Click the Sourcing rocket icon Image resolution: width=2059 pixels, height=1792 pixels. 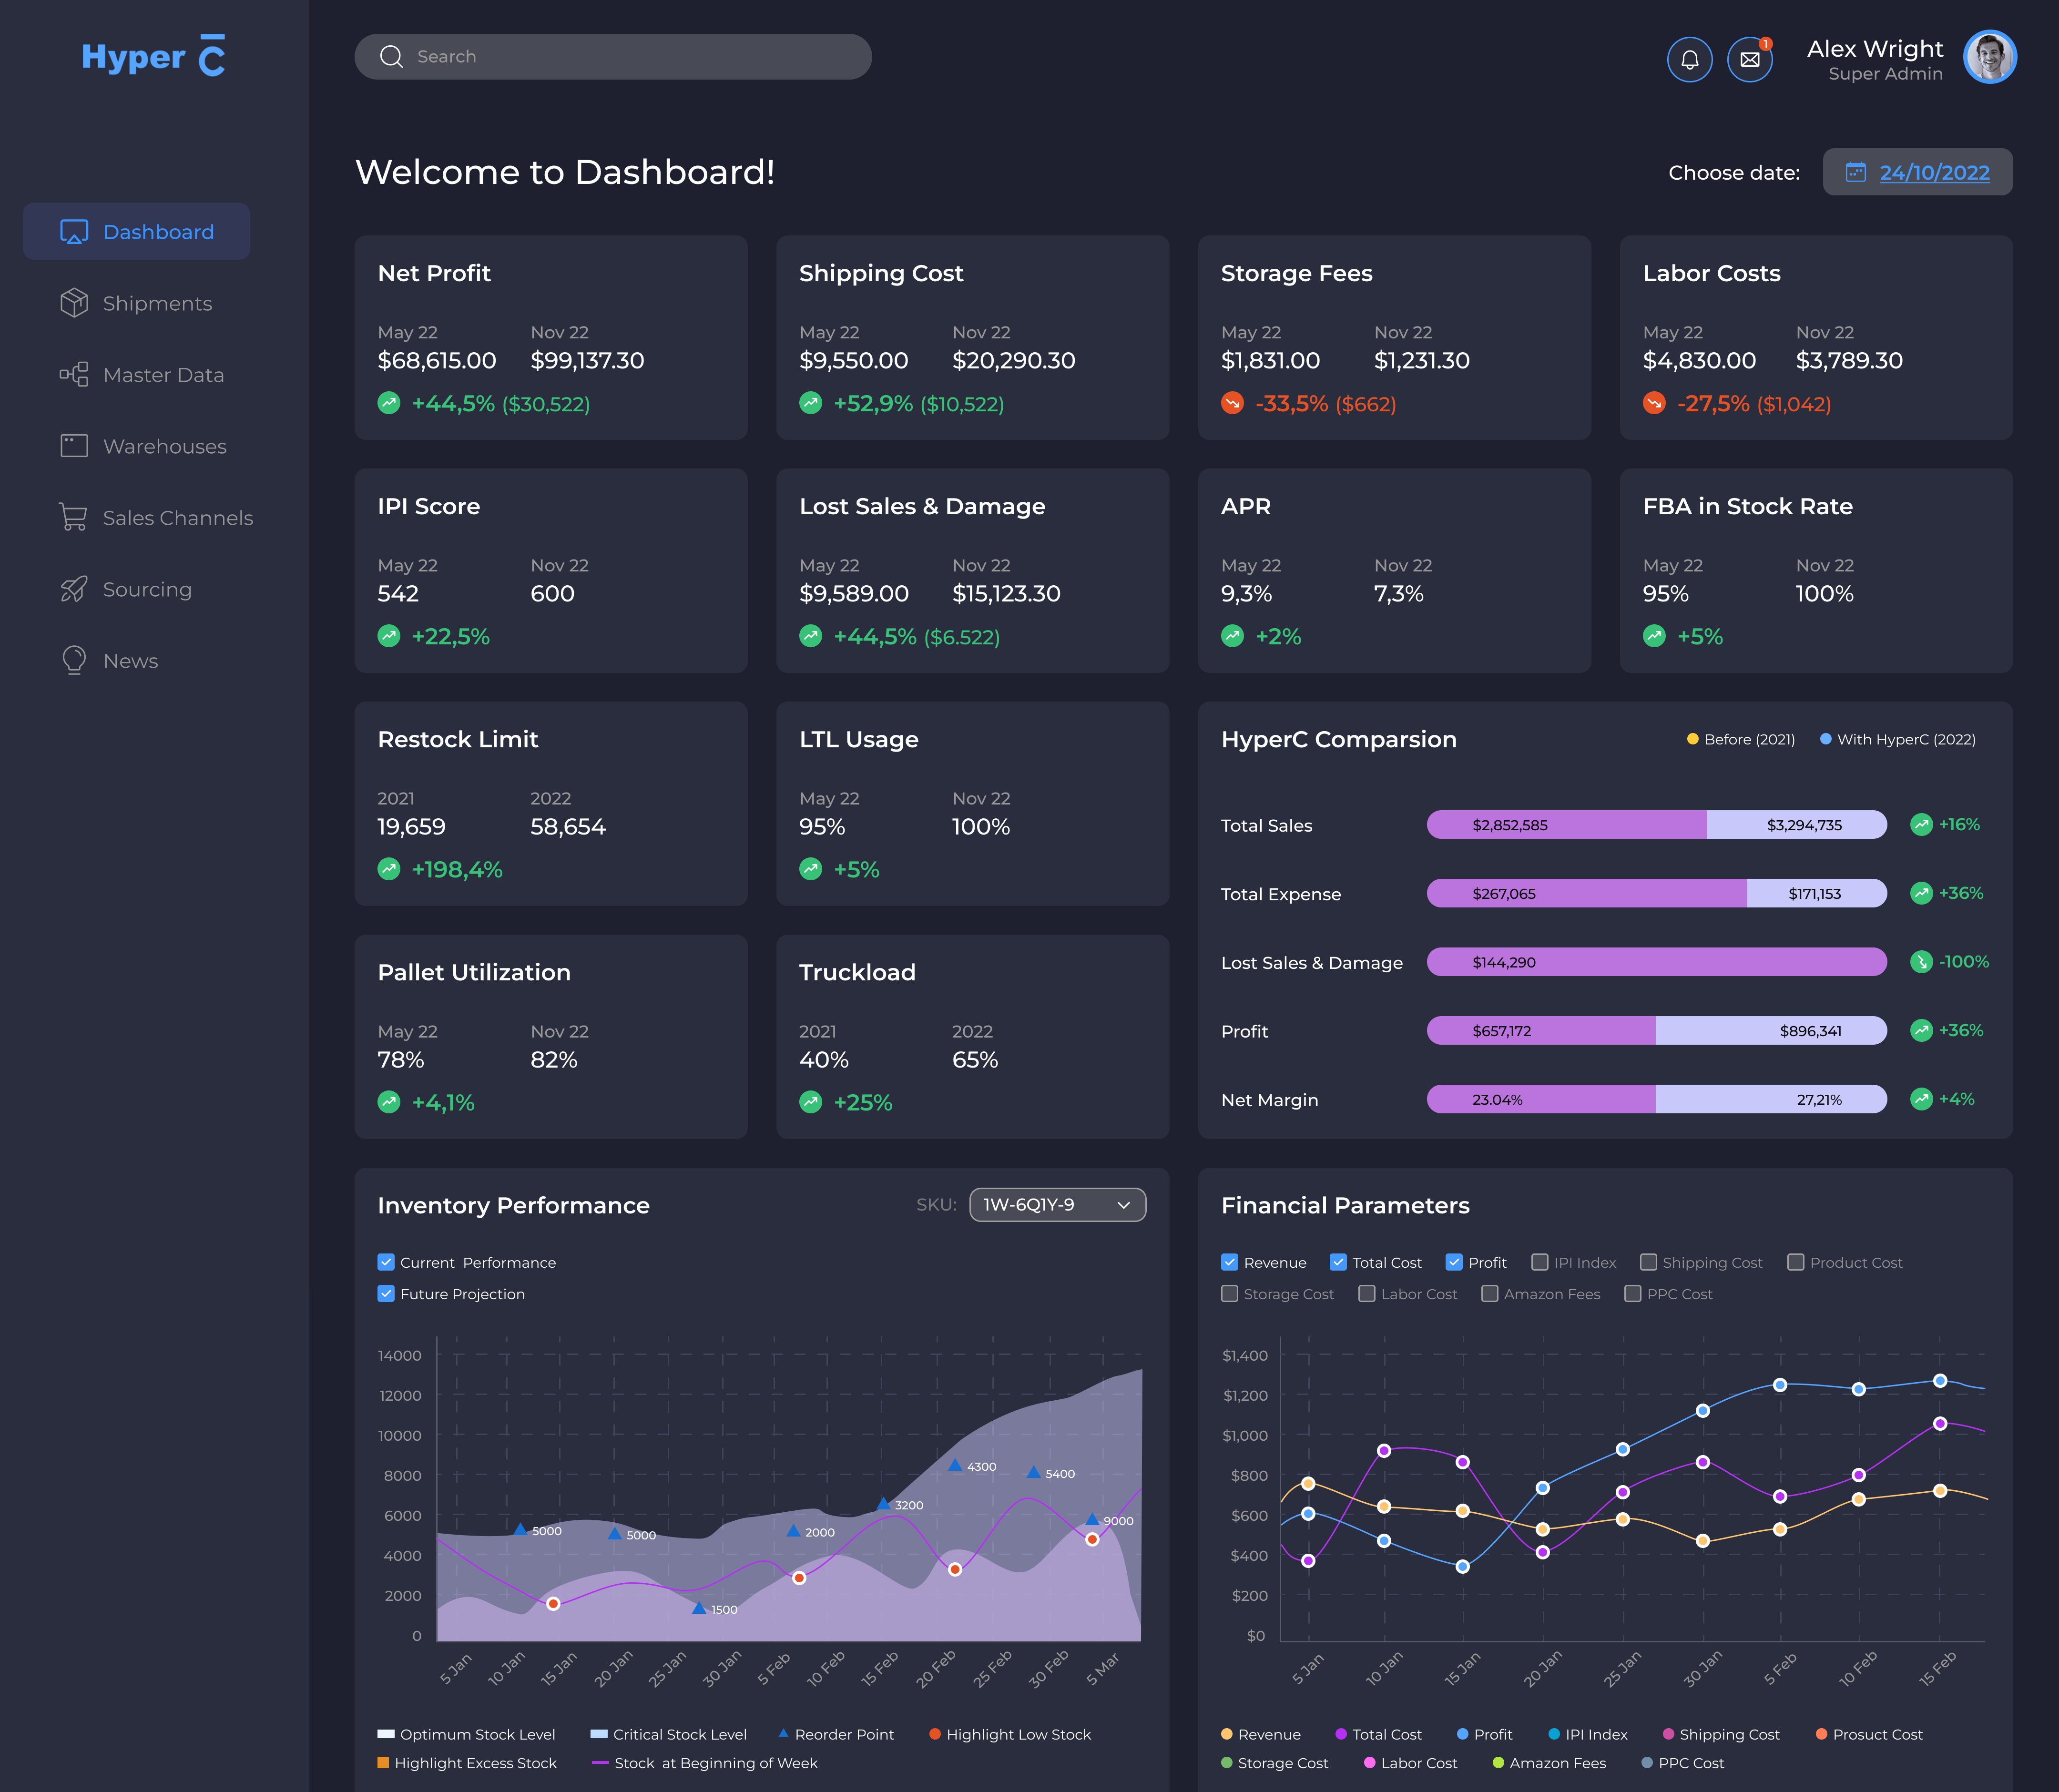click(74, 589)
